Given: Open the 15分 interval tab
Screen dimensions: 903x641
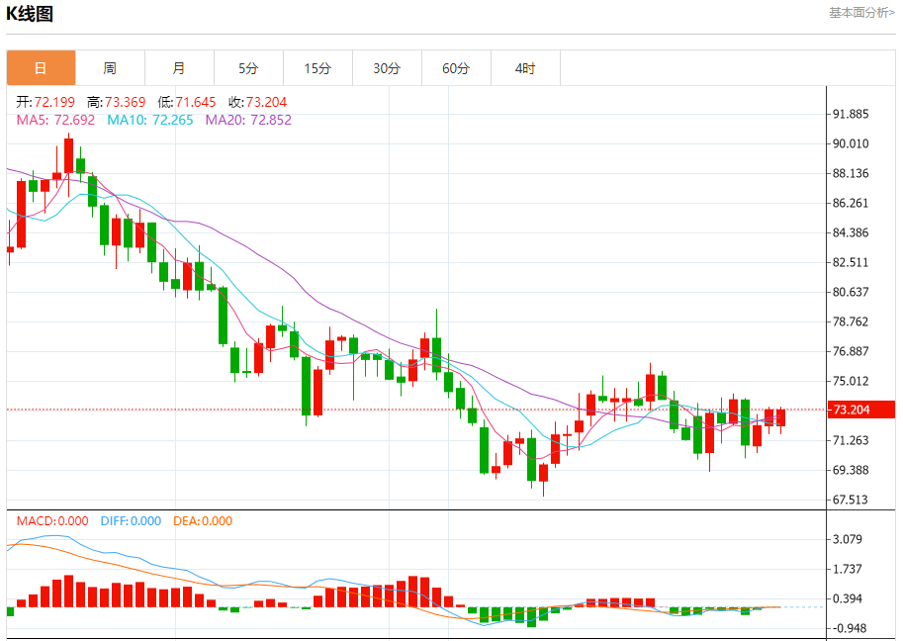Looking at the screenshot, I should click(x=317, y=68).
